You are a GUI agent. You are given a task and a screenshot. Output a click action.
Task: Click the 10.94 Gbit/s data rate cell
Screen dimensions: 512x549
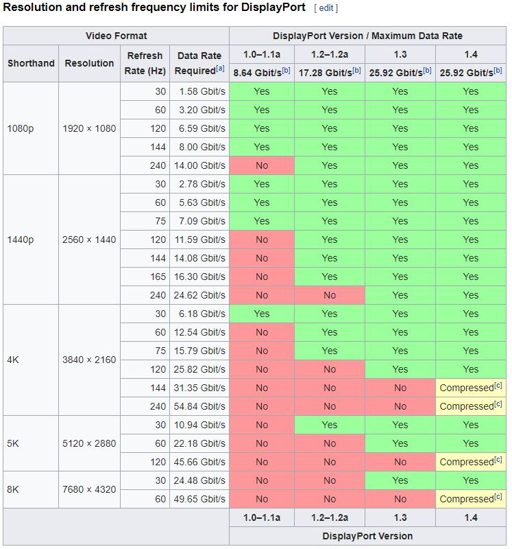(199, 425)
